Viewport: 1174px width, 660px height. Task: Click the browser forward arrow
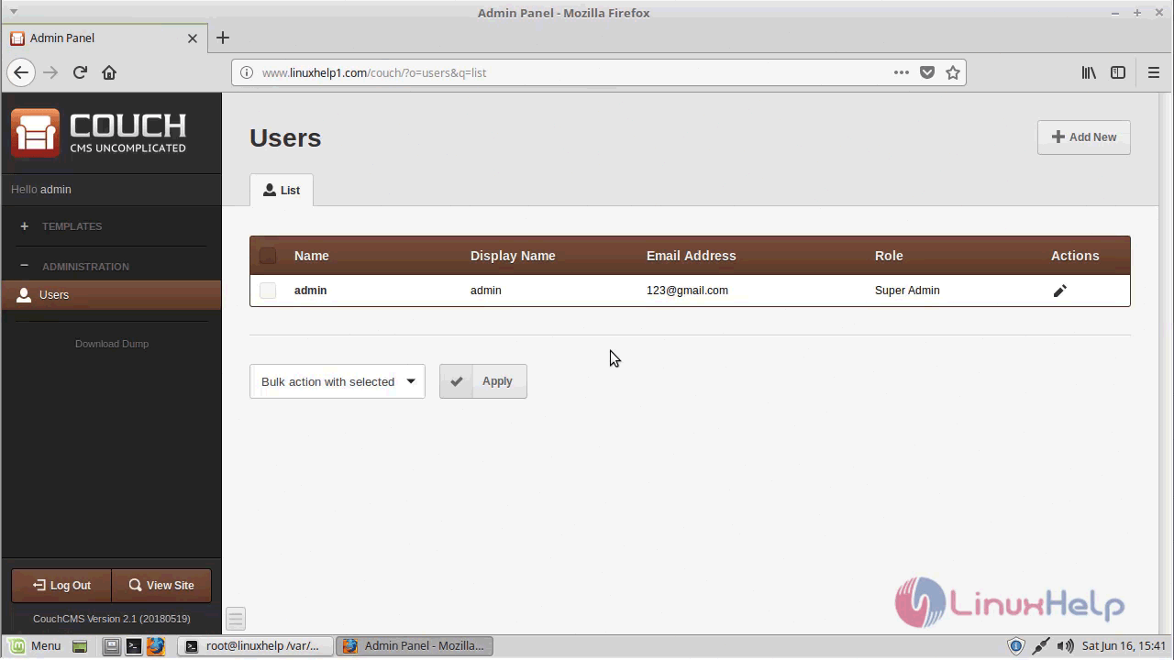pyautogui.click(x=50, y=72)
